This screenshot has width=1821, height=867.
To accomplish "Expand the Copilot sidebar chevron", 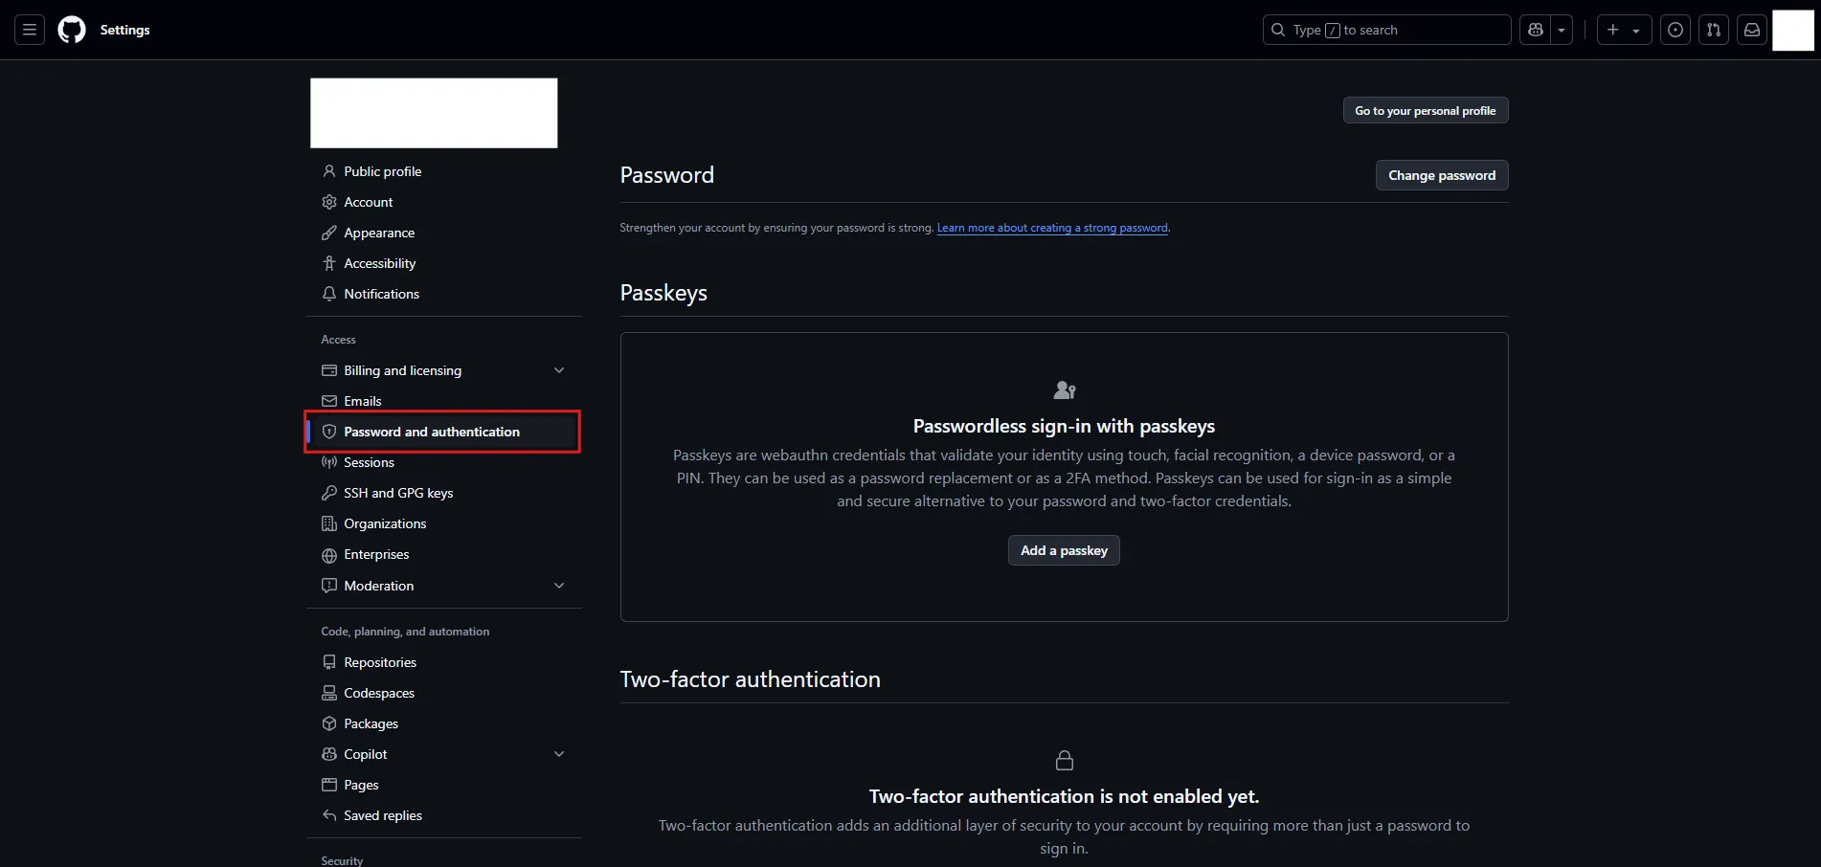I will (x=559, y=754).
